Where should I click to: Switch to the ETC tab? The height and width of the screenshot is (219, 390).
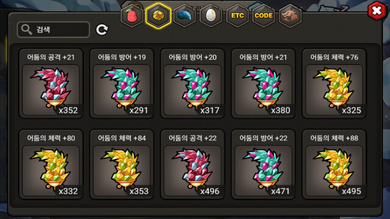coord(237,16)
